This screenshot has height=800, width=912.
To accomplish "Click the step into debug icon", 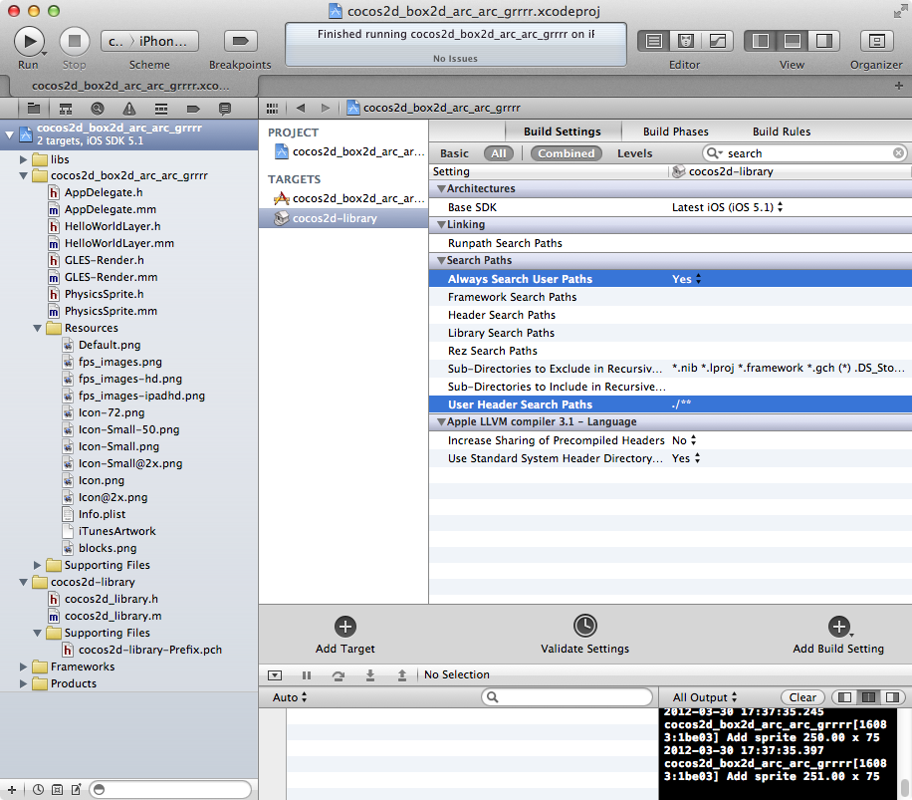I will (370, 675).
